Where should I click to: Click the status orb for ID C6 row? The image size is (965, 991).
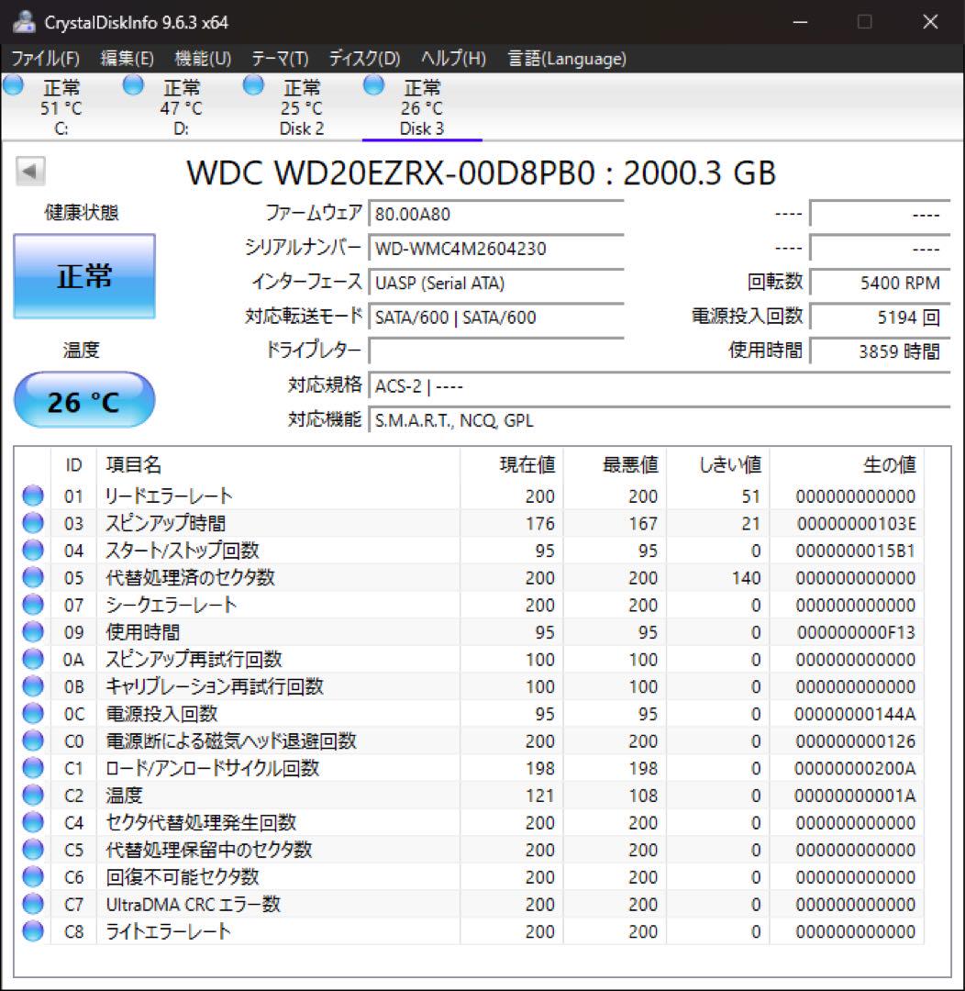pyautogui.click(x=33, y=876)
